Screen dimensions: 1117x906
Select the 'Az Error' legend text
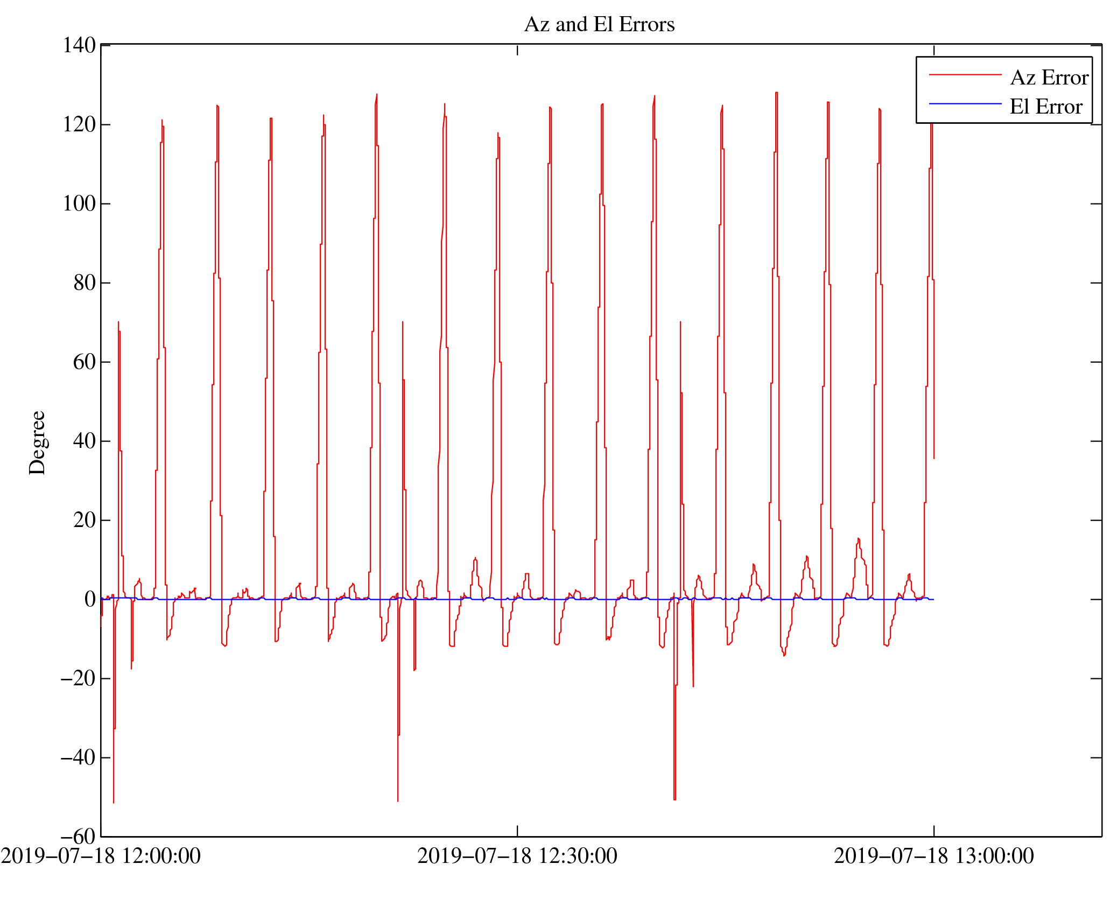1049,78
